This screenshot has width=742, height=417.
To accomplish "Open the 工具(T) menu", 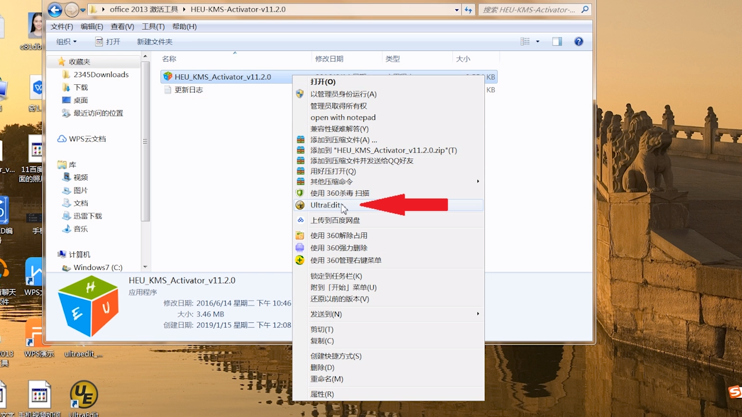I will [x=153, y=27].
